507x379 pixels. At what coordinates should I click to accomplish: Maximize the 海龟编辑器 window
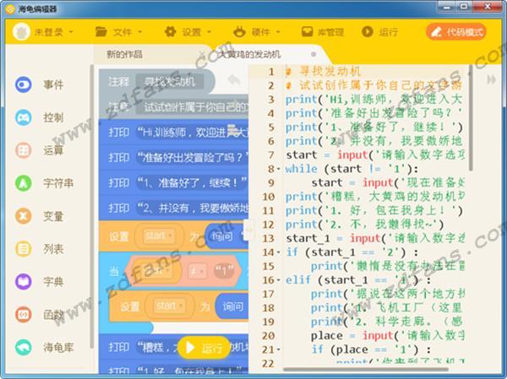[464, 7]
